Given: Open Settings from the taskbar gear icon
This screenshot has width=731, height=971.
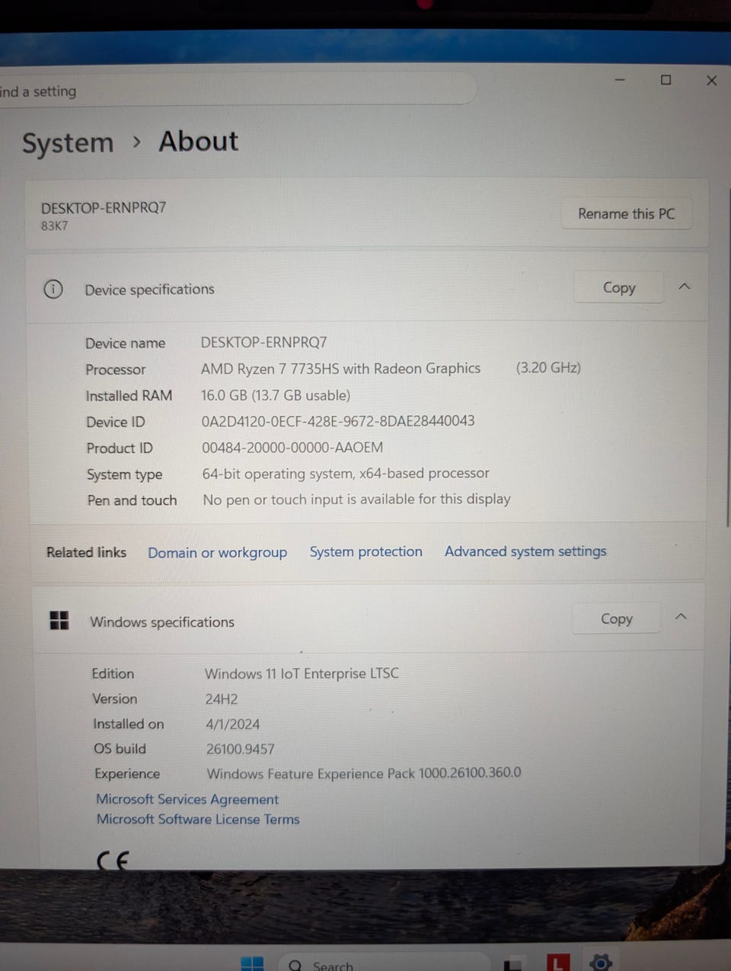Looking at the screenshot, I should coord(601,963).
